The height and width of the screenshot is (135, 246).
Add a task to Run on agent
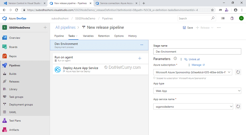(140, 58)
